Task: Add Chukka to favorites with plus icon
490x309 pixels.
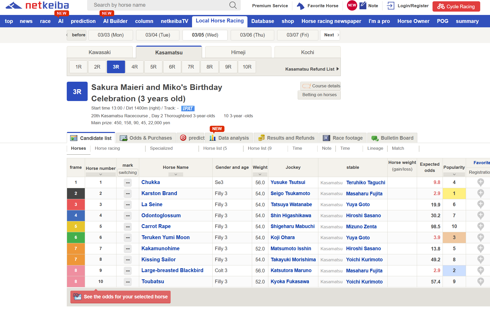Action: [x=480, y=182]
